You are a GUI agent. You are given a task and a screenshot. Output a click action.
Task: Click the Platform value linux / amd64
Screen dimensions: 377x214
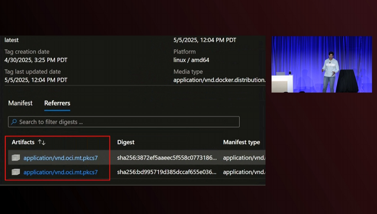[191, 60]
